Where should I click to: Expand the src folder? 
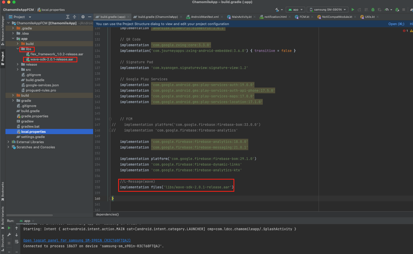click(x=18, y=70)
